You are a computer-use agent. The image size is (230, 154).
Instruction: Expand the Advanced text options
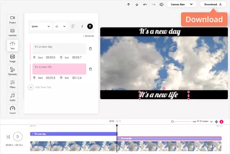point(88,36)
